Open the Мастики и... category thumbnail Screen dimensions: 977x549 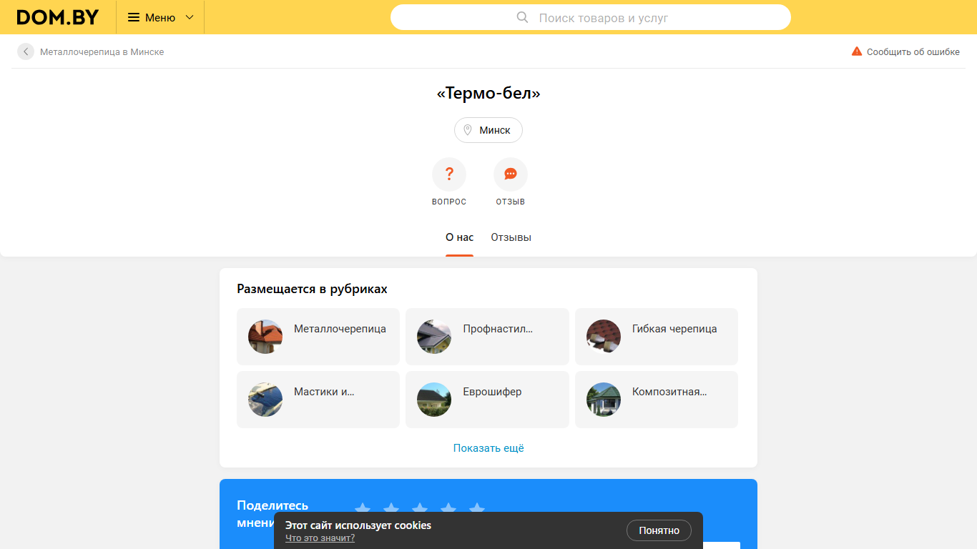(265, 400)
